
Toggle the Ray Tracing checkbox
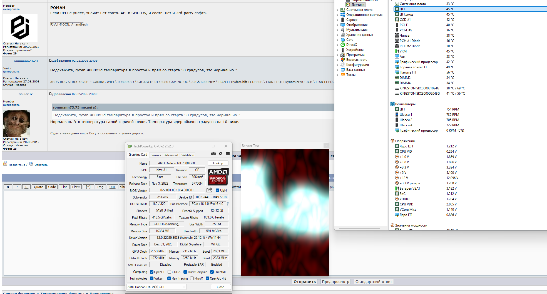tap(169, 278)
